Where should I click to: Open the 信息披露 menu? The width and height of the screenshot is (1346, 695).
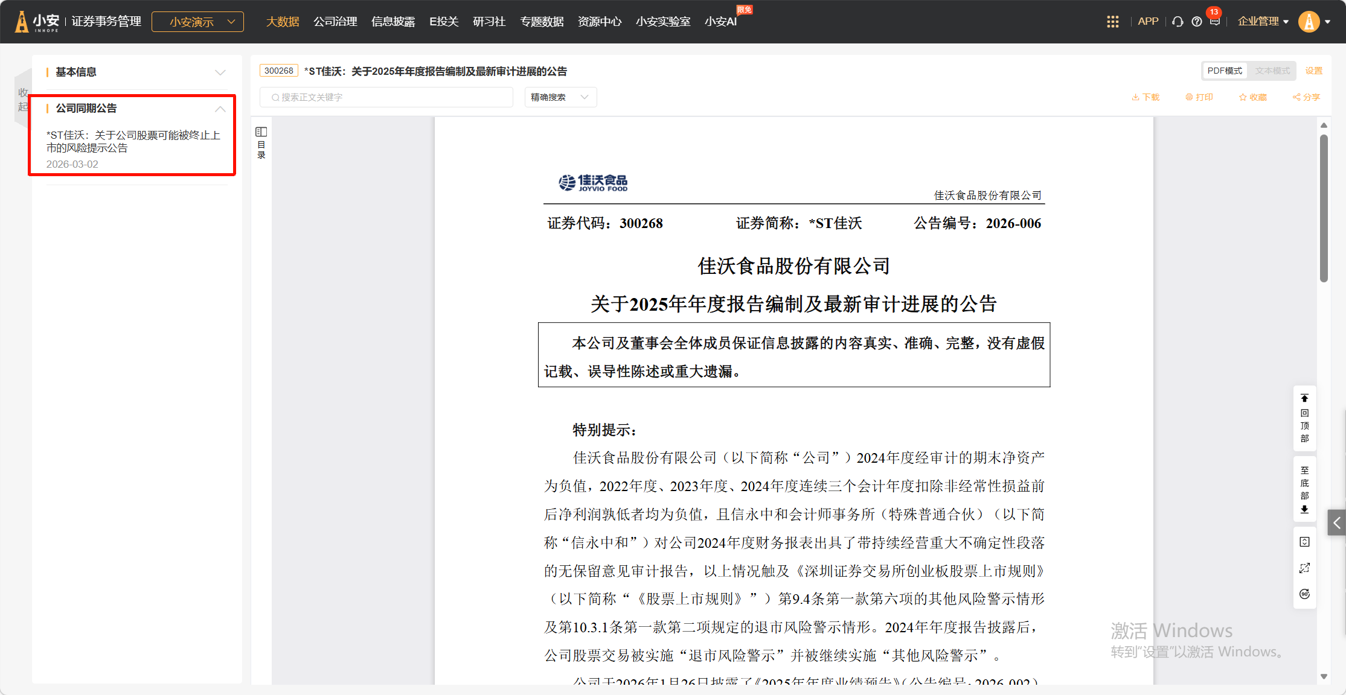pos(393,22)
